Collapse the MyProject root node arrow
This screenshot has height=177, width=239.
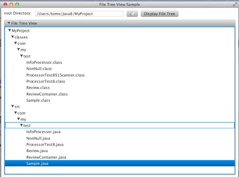pyautogui.click(x=10, y=30)
